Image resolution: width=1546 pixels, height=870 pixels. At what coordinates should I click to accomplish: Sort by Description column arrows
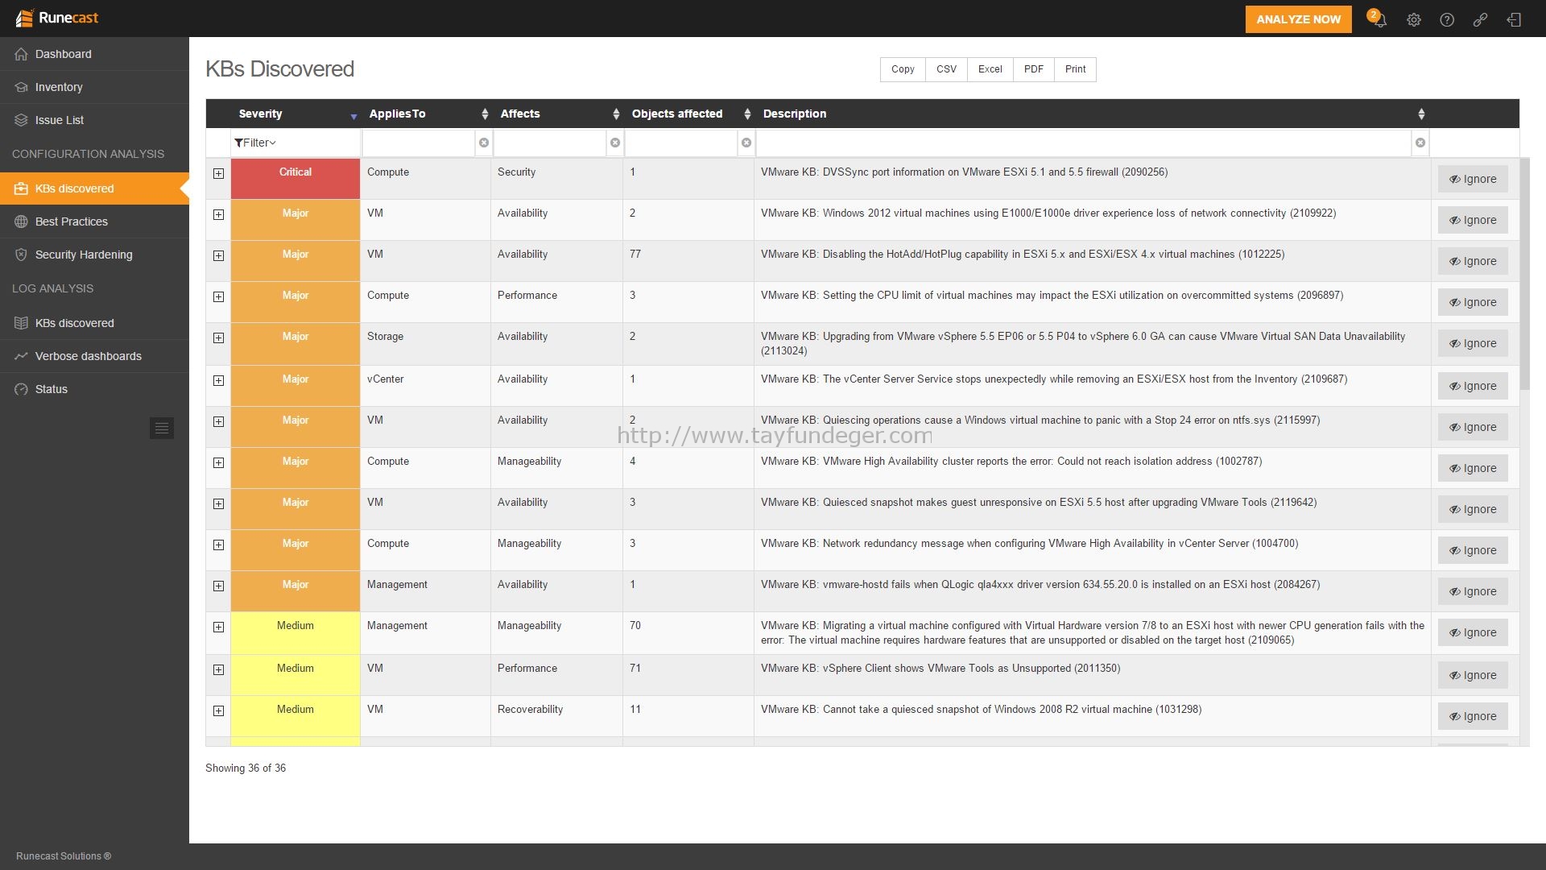pos(1421,114)
